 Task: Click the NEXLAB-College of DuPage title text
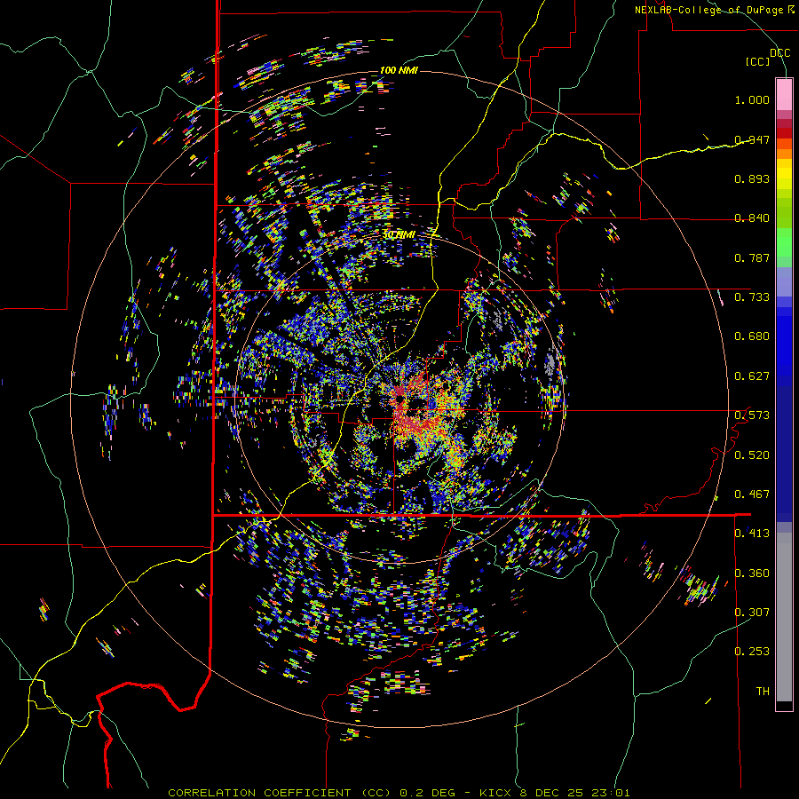coord(709,10)
